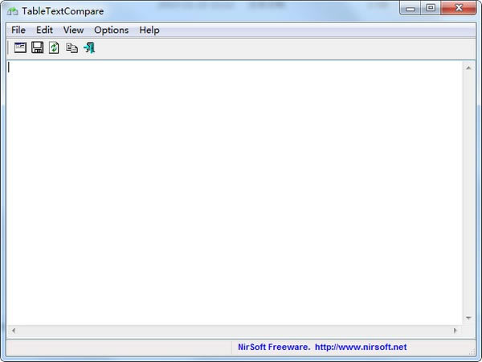Click the horizontal scrollbar left arrow
The height and width of the screenshot is (362, 482).
14,331
